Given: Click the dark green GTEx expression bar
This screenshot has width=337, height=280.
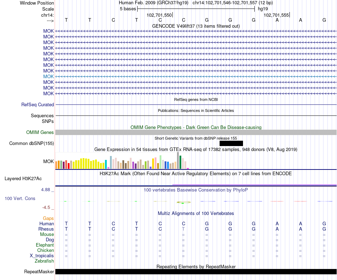Looking at the screenshot, I should [x=180, y=162].
